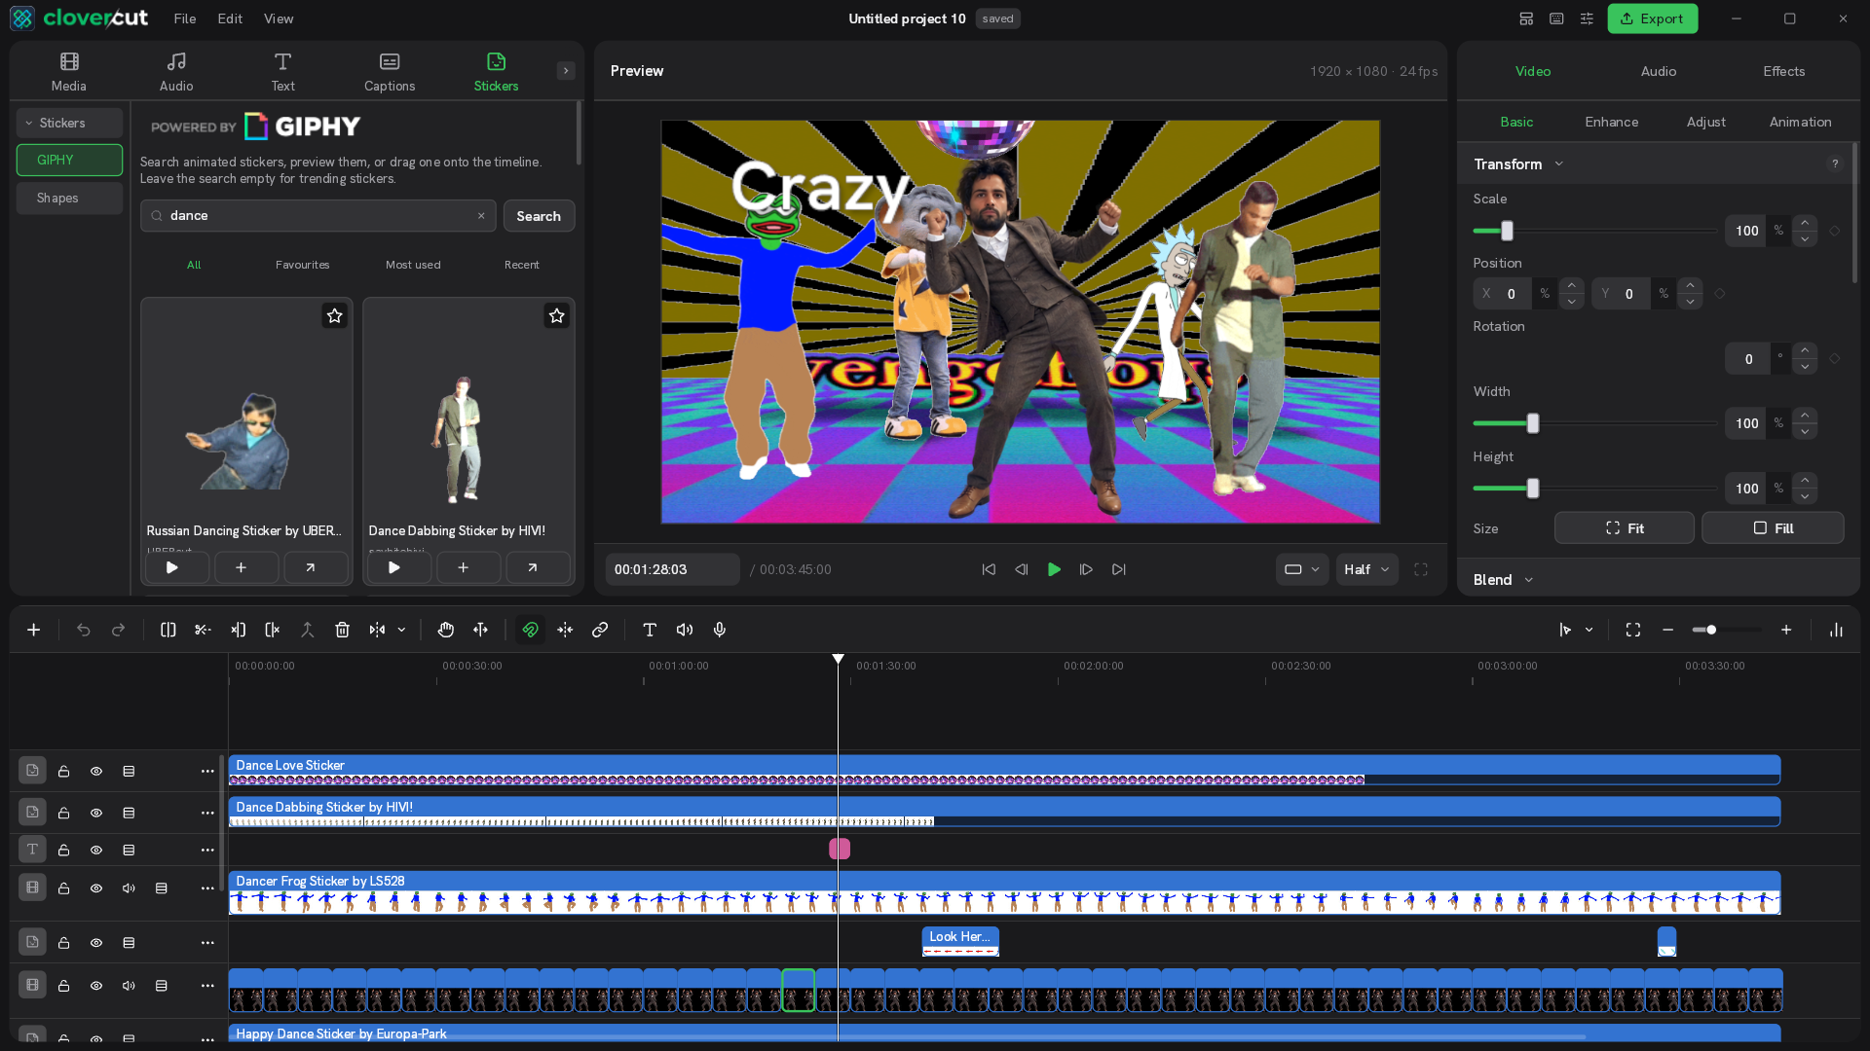Click the skip to end playback icon
Screen dimensions: 1870x1051
1119,569
